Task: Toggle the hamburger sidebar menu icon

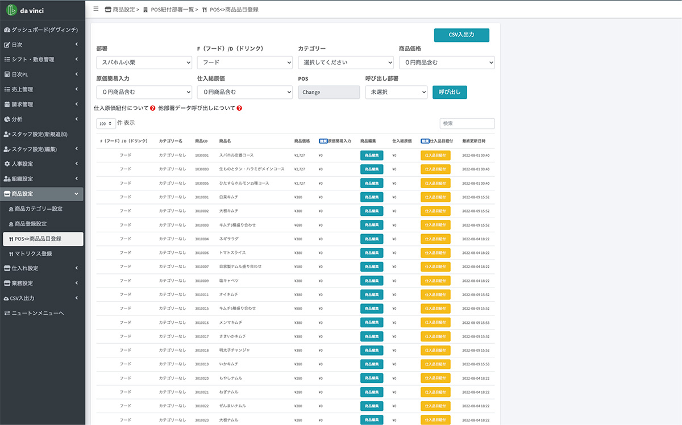Action: [95, 9]
